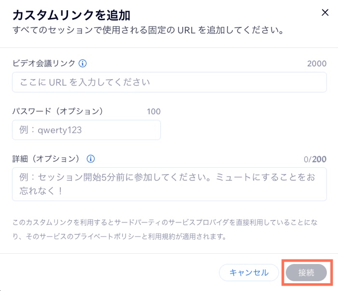Image resolution: width=338 pixels, height=291 pixels.
Task: Click the 2000 character limit counter
Action: point(317,63)
